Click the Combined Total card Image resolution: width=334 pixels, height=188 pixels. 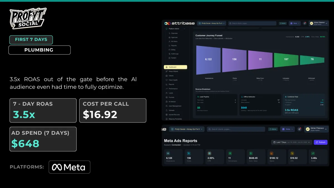coord(304,104)
